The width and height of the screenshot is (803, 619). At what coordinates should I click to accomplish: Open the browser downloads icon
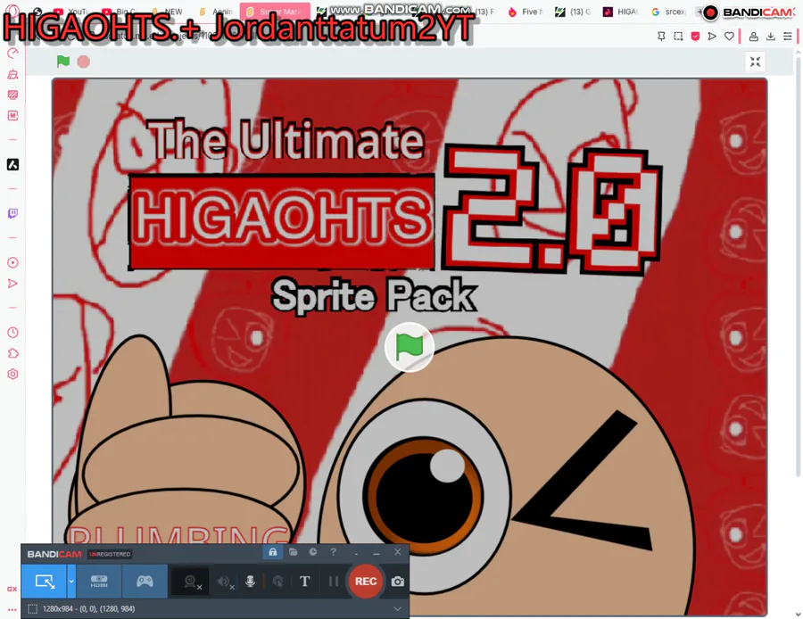click(x=770, y=37)
